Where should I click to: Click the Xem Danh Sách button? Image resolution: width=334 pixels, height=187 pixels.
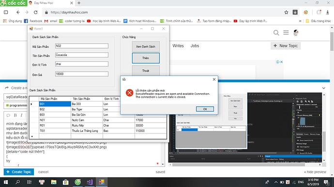point(146,46)
